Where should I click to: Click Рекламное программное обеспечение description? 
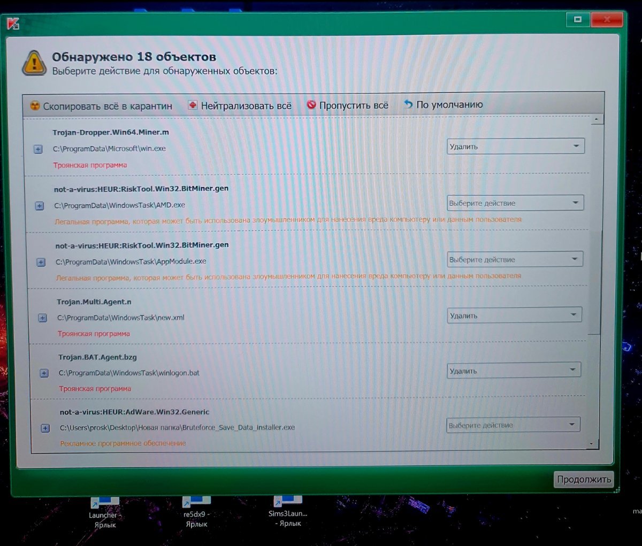[x=123, y=443]
